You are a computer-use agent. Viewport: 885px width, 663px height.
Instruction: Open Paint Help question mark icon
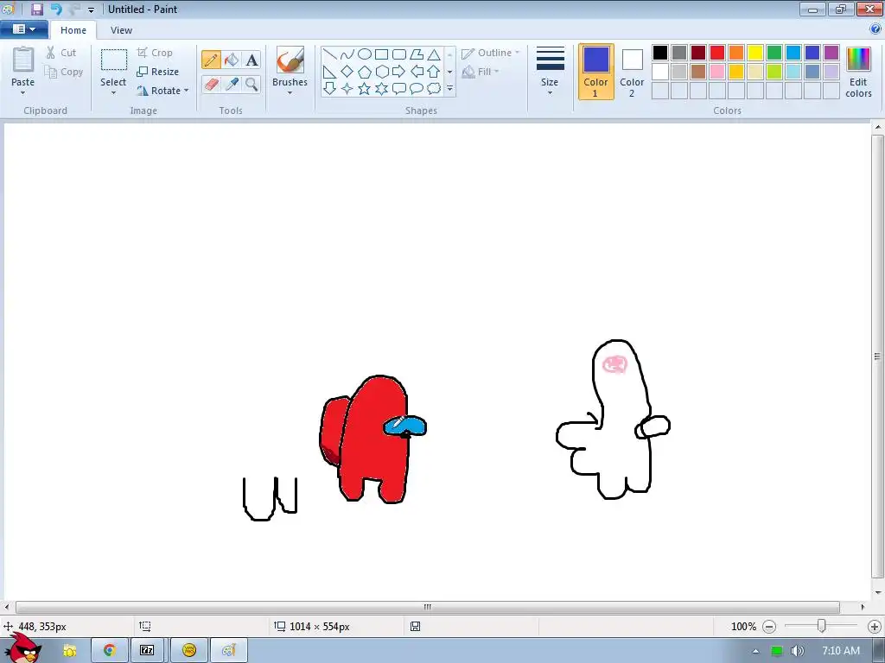(875, 29)
